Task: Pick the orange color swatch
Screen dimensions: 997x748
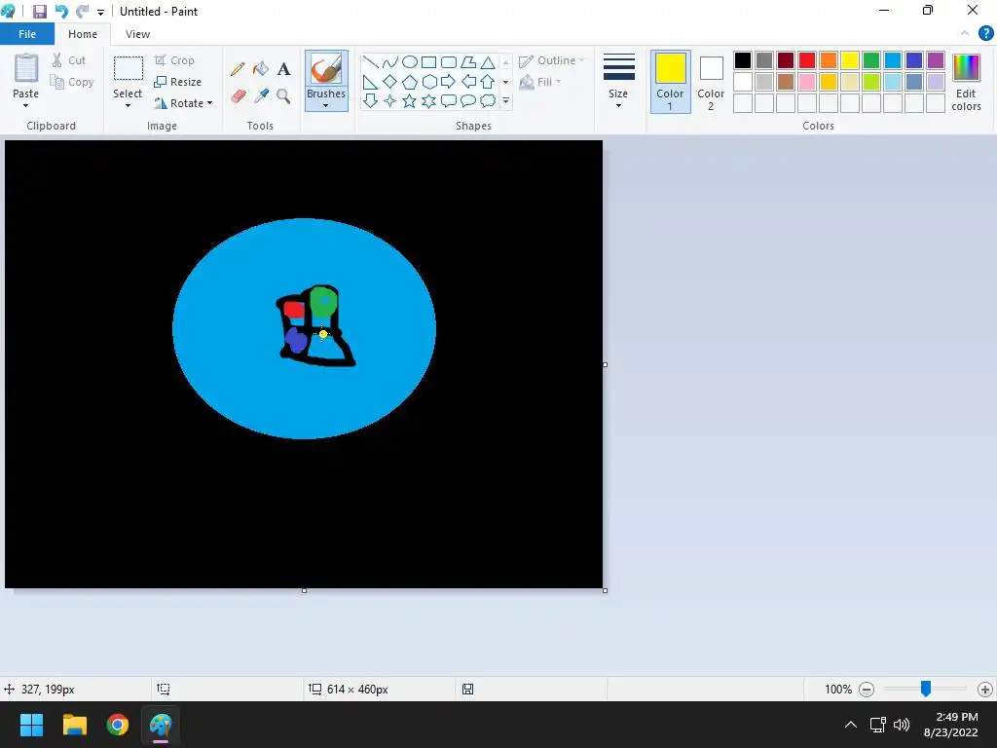Action: pos(829,60)
